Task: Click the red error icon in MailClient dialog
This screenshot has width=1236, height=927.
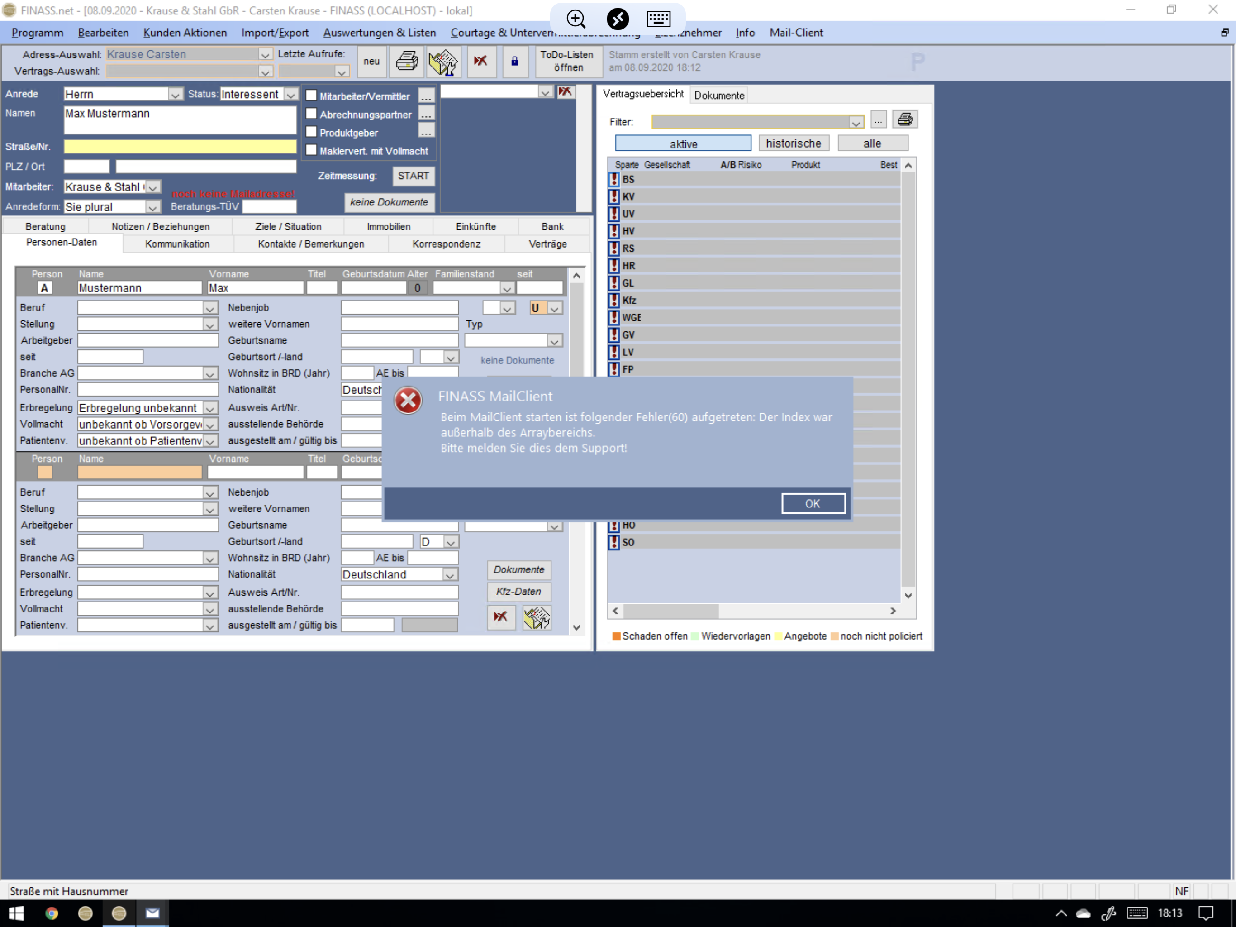Action: 408,400
